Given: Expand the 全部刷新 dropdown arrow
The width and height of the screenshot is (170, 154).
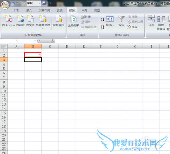Looking at the screenshot, I should coord(73,29).
